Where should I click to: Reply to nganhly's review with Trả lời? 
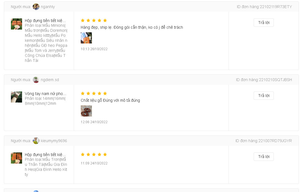pyautogui.click(x=263, y=23)
